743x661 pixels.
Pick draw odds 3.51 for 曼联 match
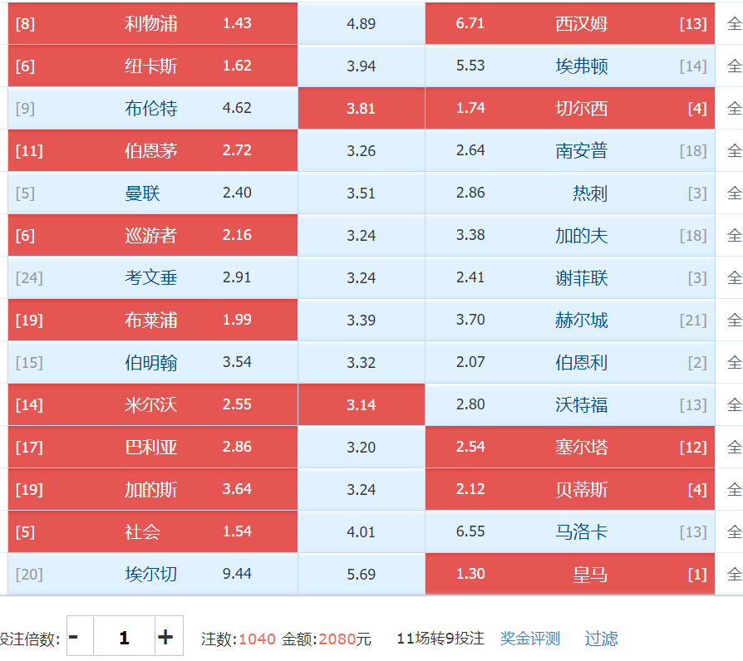point(361,193)
